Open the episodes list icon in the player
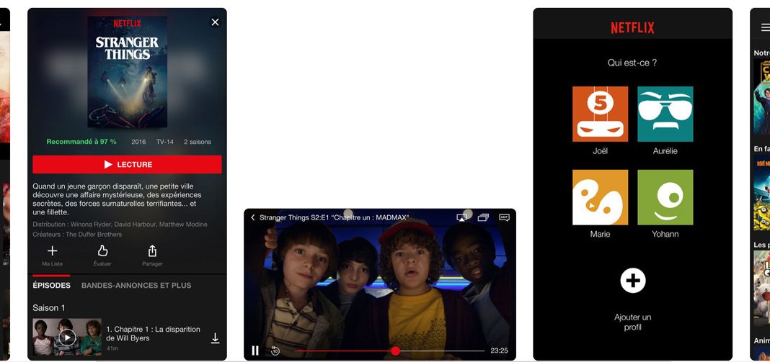 click(x=483, y=217)
